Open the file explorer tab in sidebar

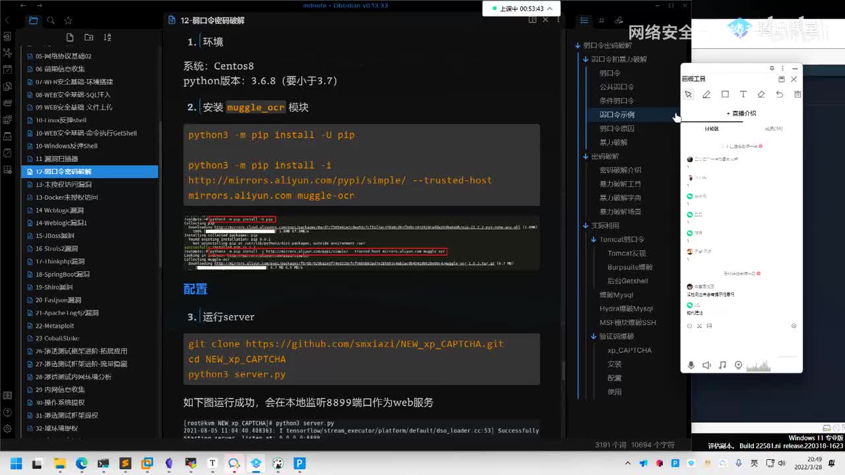(x=33, y=20)
